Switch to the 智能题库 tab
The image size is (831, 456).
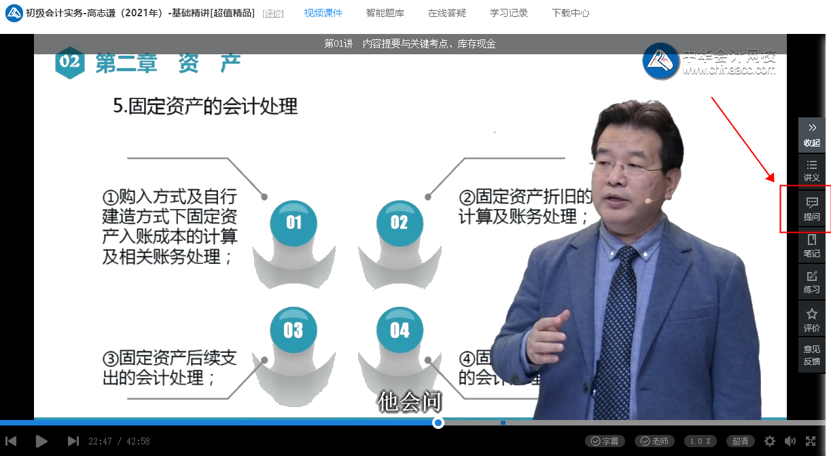385,13
